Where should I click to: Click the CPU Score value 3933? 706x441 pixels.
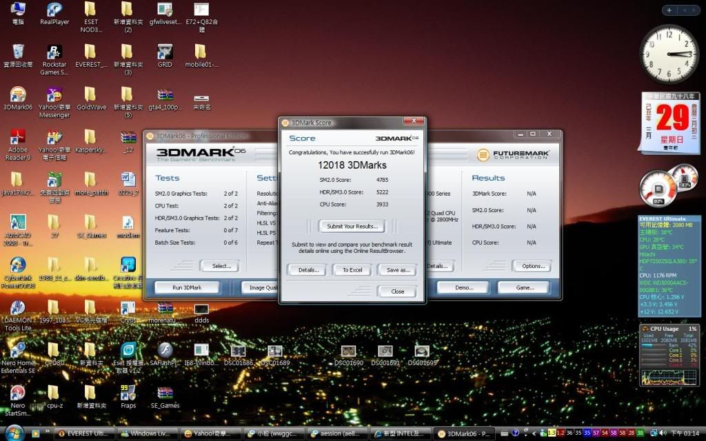coord(382,204)
